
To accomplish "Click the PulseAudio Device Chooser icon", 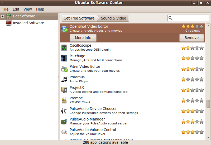I will coord(64,111).
